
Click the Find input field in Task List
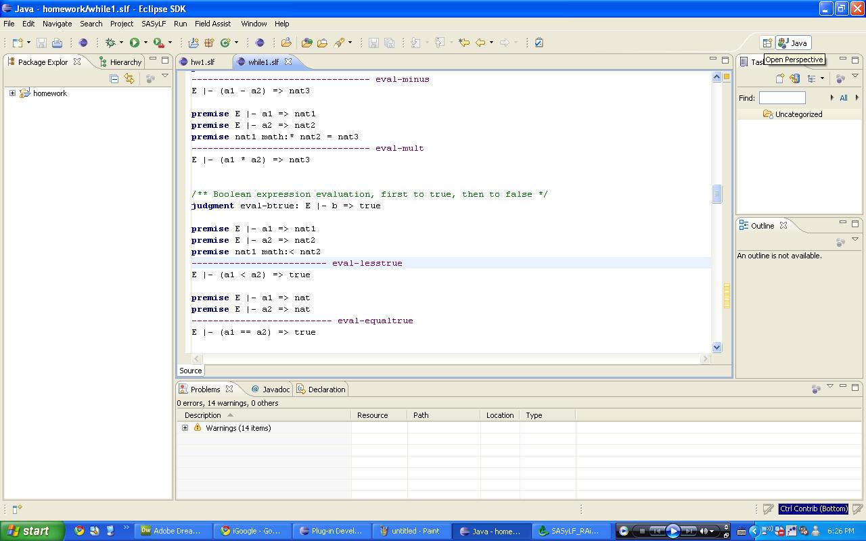click(781, 98)
